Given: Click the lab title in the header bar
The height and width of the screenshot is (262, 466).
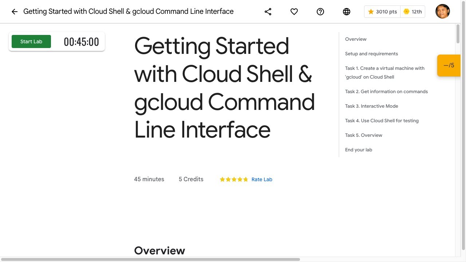Looking at the screenshot, I should pos(129,12).
